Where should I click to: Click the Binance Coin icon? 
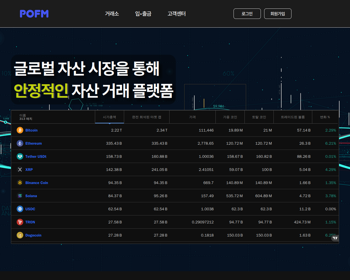(x=20, y=183)
